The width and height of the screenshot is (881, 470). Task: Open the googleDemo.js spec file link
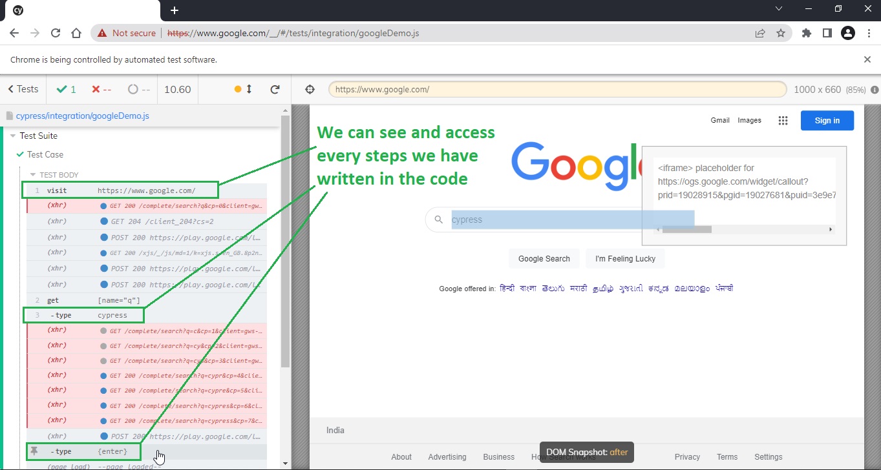[83, 116]
